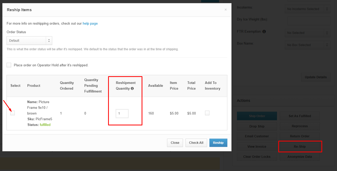Close the Reship Items dialog with X

(x=226, y=10)
